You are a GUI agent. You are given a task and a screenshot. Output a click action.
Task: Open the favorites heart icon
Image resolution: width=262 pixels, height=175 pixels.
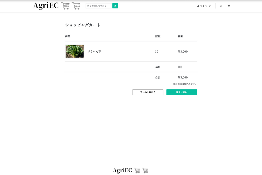click(221, 6)
